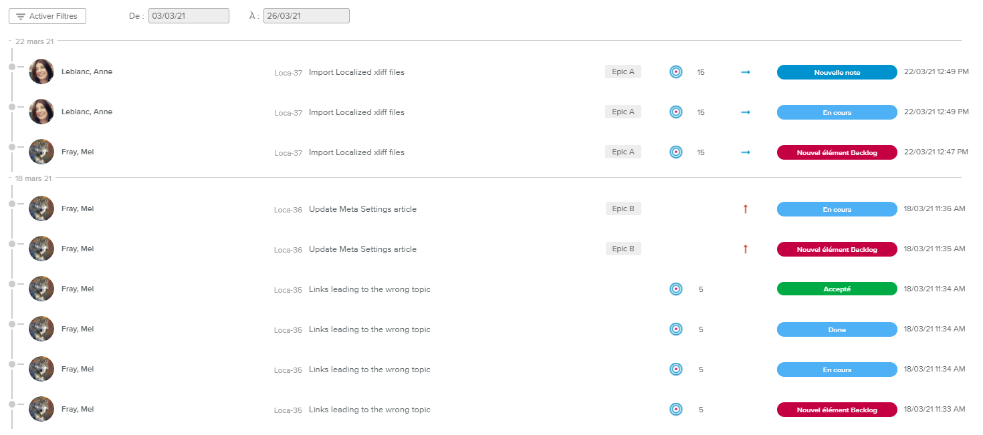The height and width of the screenshot is (435, 983).
Task: Click the target icon in Nouvelle note row
Action: click(676, 72)
